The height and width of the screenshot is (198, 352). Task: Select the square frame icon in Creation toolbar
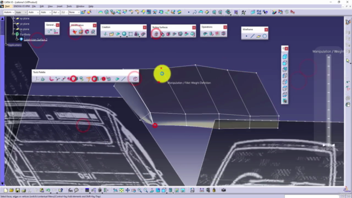(130, 34)
